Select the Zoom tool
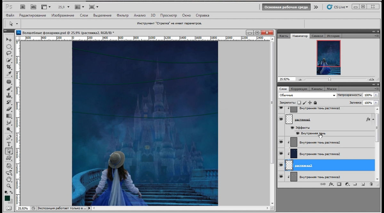Screen dimensions: 384x213 (9, 186)
